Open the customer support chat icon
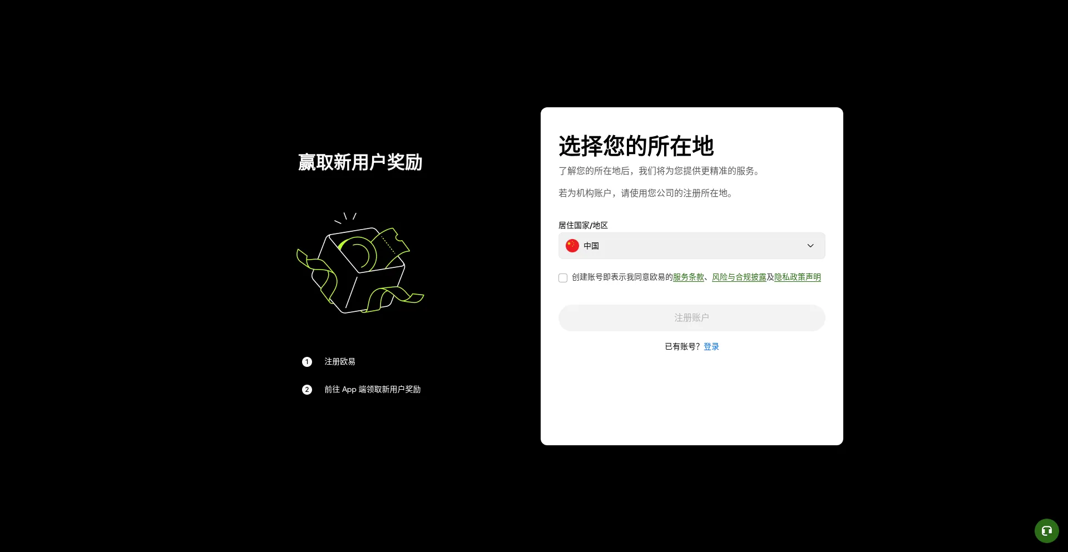 click(1046, 531)
